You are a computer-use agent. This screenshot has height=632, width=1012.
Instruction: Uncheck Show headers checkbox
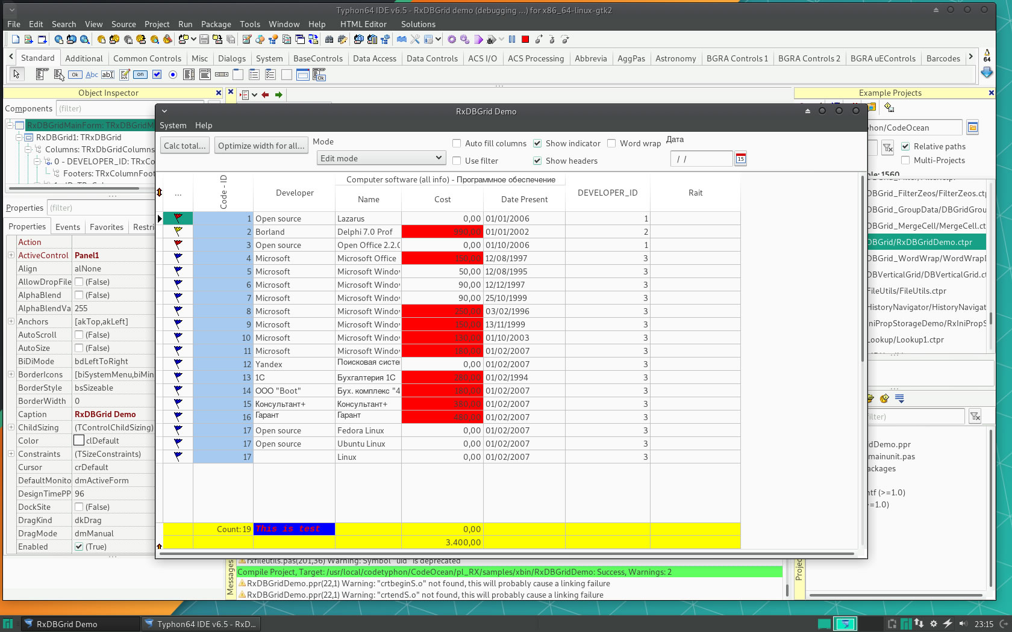[x=537, y=161]
